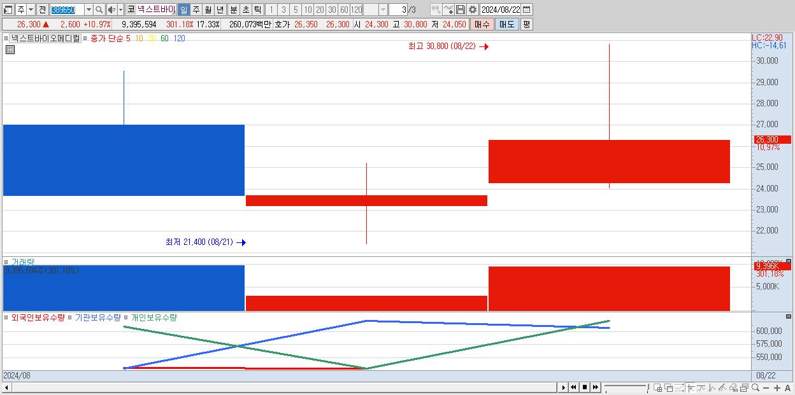Click the date field 2024/08/22

click(x=501, y=10)
